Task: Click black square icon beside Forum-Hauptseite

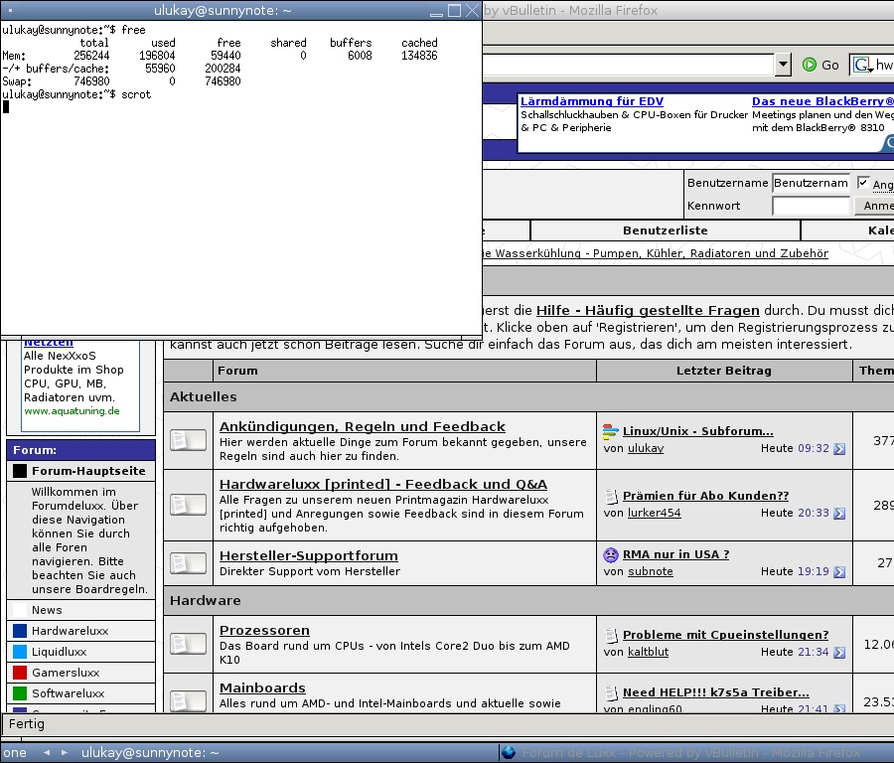Action: coord(20,471)
